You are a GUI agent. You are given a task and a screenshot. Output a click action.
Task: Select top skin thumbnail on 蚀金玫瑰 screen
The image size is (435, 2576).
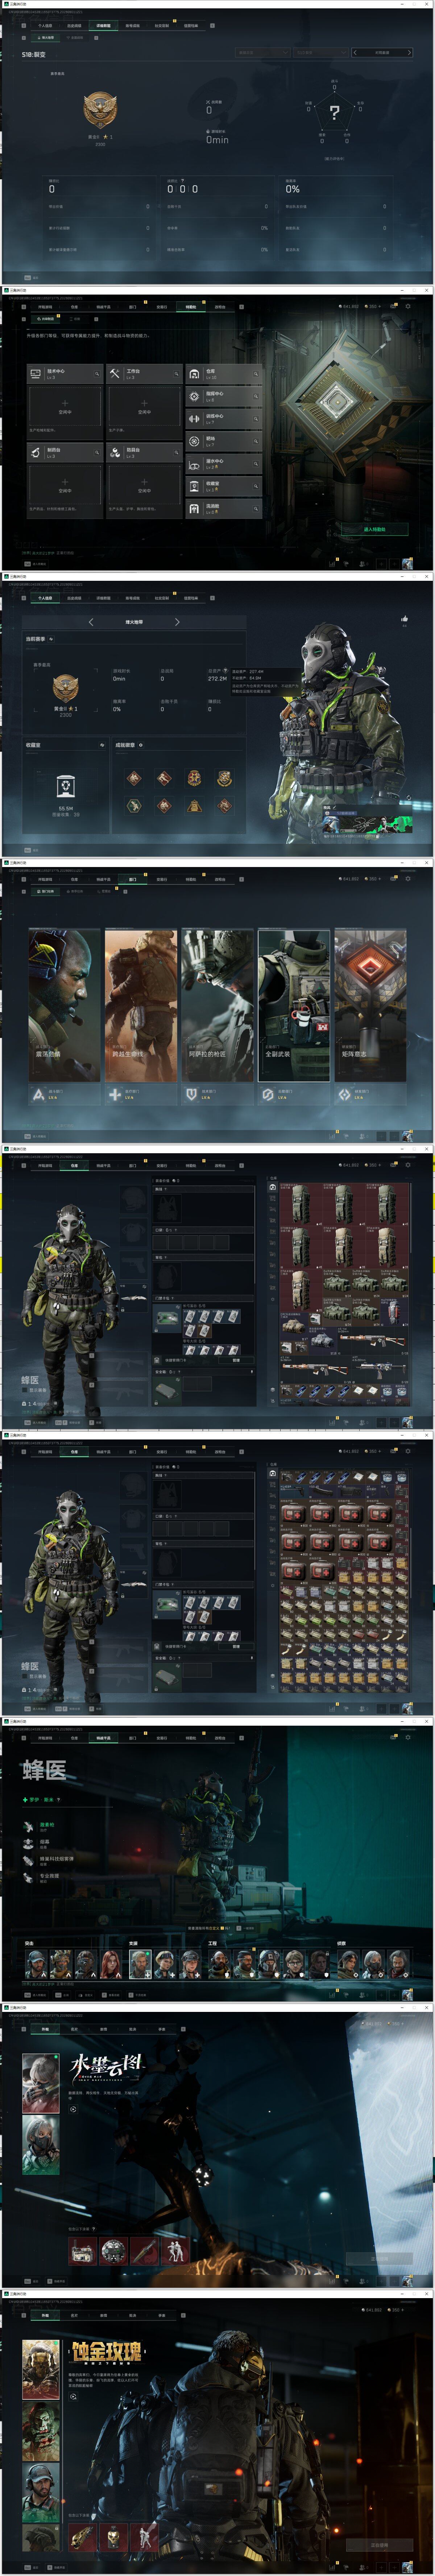(41, 2368)
